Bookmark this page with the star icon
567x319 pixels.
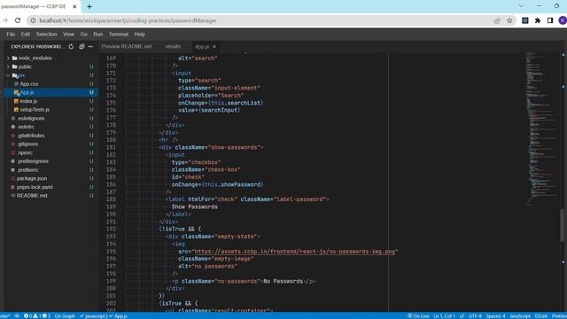509,20
